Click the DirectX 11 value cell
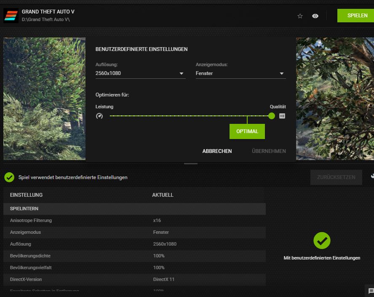 163,279
